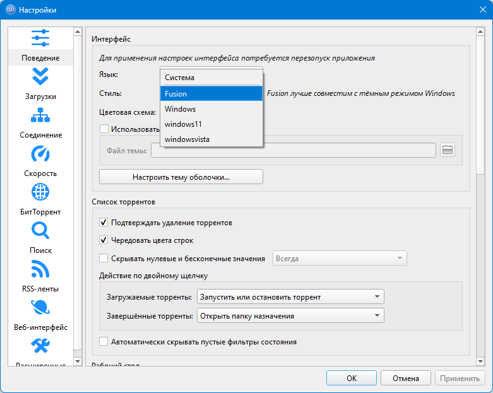Open the Search (Поиск) magnifier icon
The width and height of the screenshot is (493, 393).
[40, 231]
